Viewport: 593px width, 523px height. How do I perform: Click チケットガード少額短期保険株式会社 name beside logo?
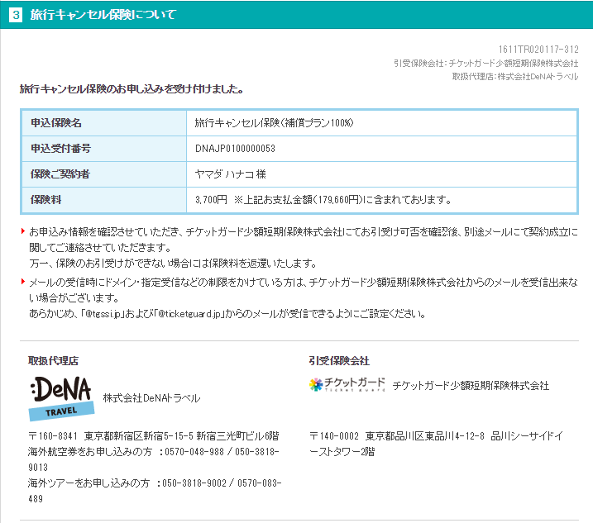tap(471, 385)
